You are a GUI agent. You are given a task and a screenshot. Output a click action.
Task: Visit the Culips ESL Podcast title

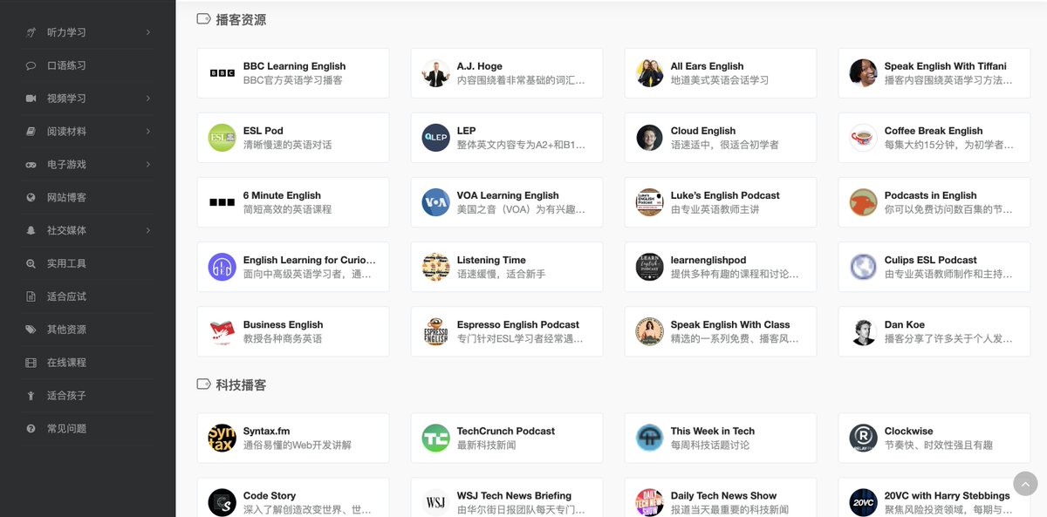[x=930, y=260]
